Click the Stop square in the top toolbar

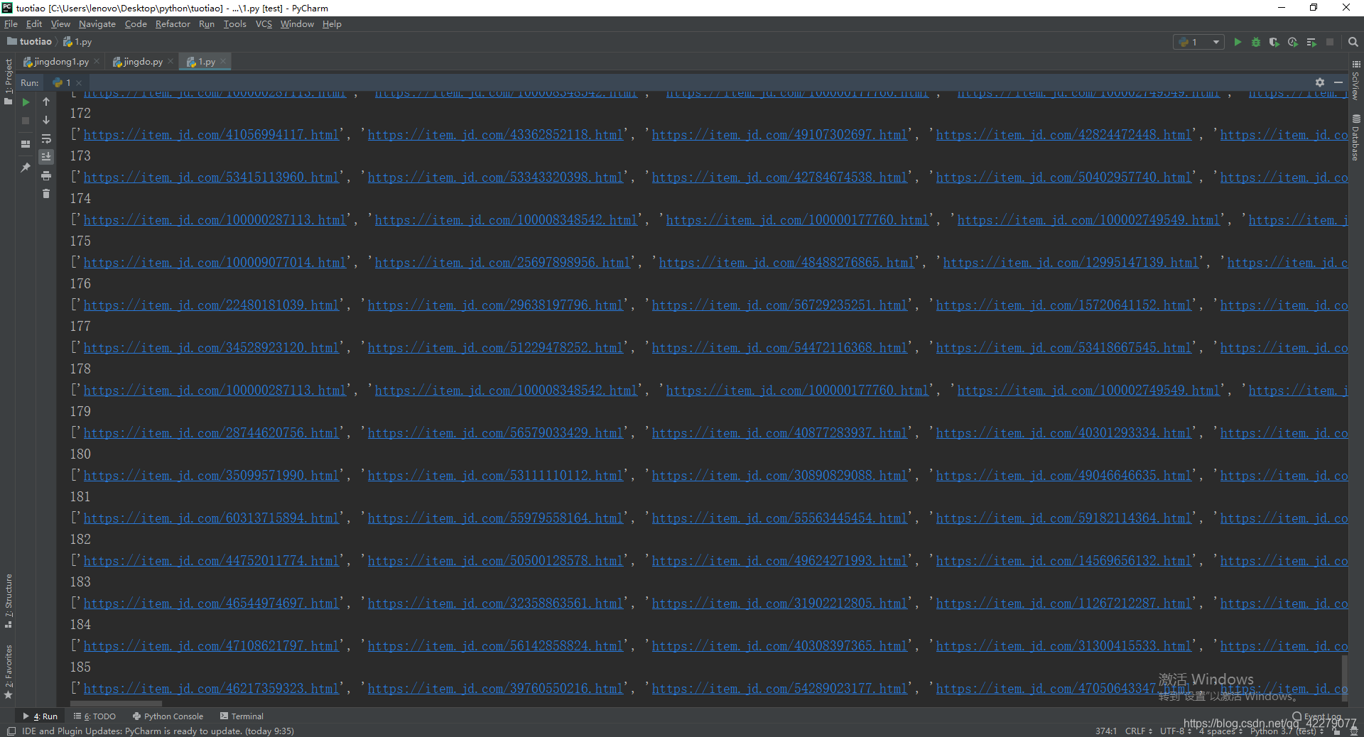(x=1330, y=42)
